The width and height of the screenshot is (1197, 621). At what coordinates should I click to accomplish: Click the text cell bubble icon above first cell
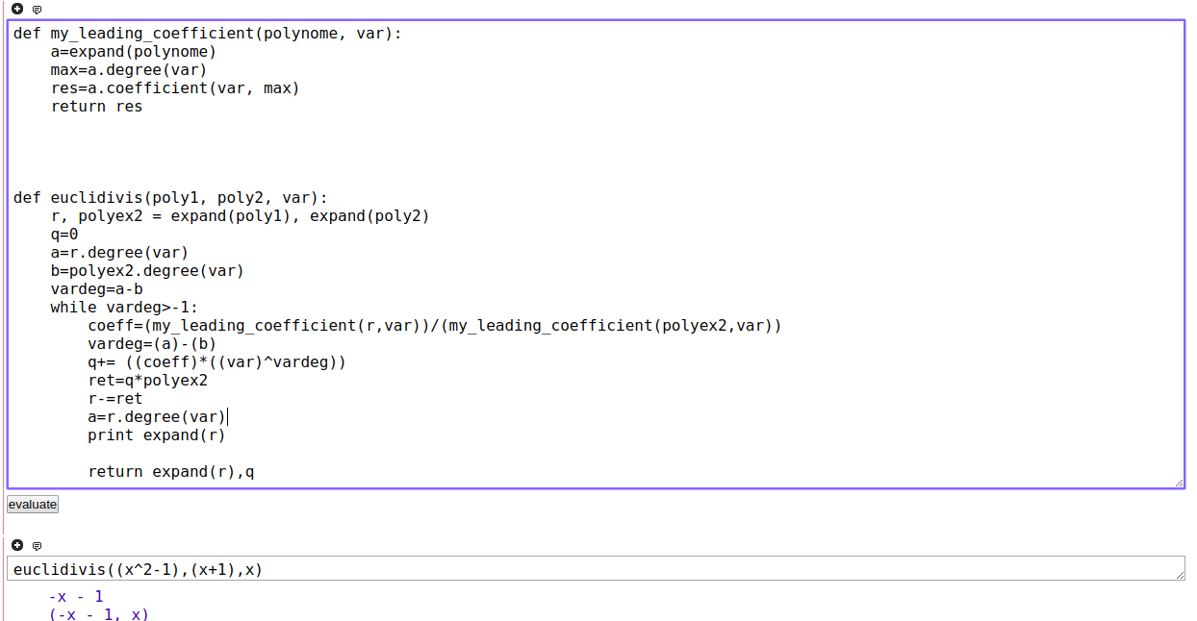(37, 10)
